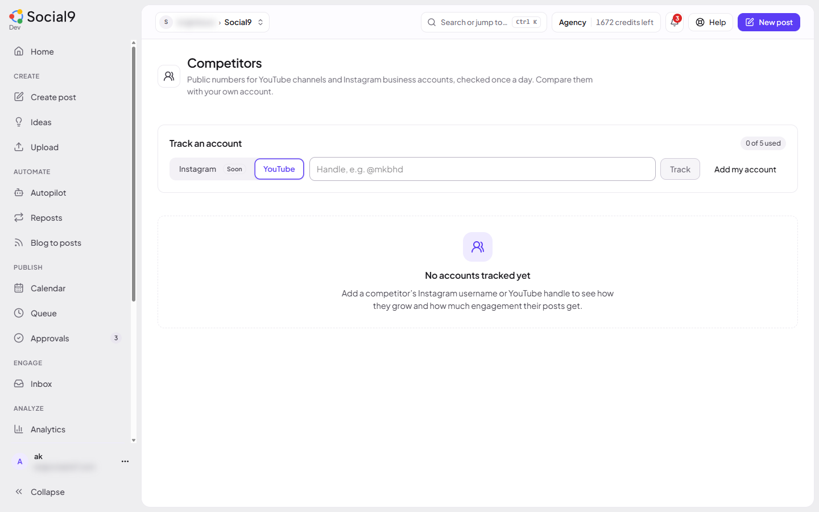Select the YouTube platform toggle
Viewport: 819px width, 512px height.
pyautogui.click(x=279, y=169)
